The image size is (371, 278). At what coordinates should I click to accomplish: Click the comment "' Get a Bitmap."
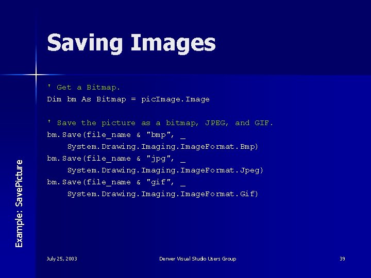84,88
